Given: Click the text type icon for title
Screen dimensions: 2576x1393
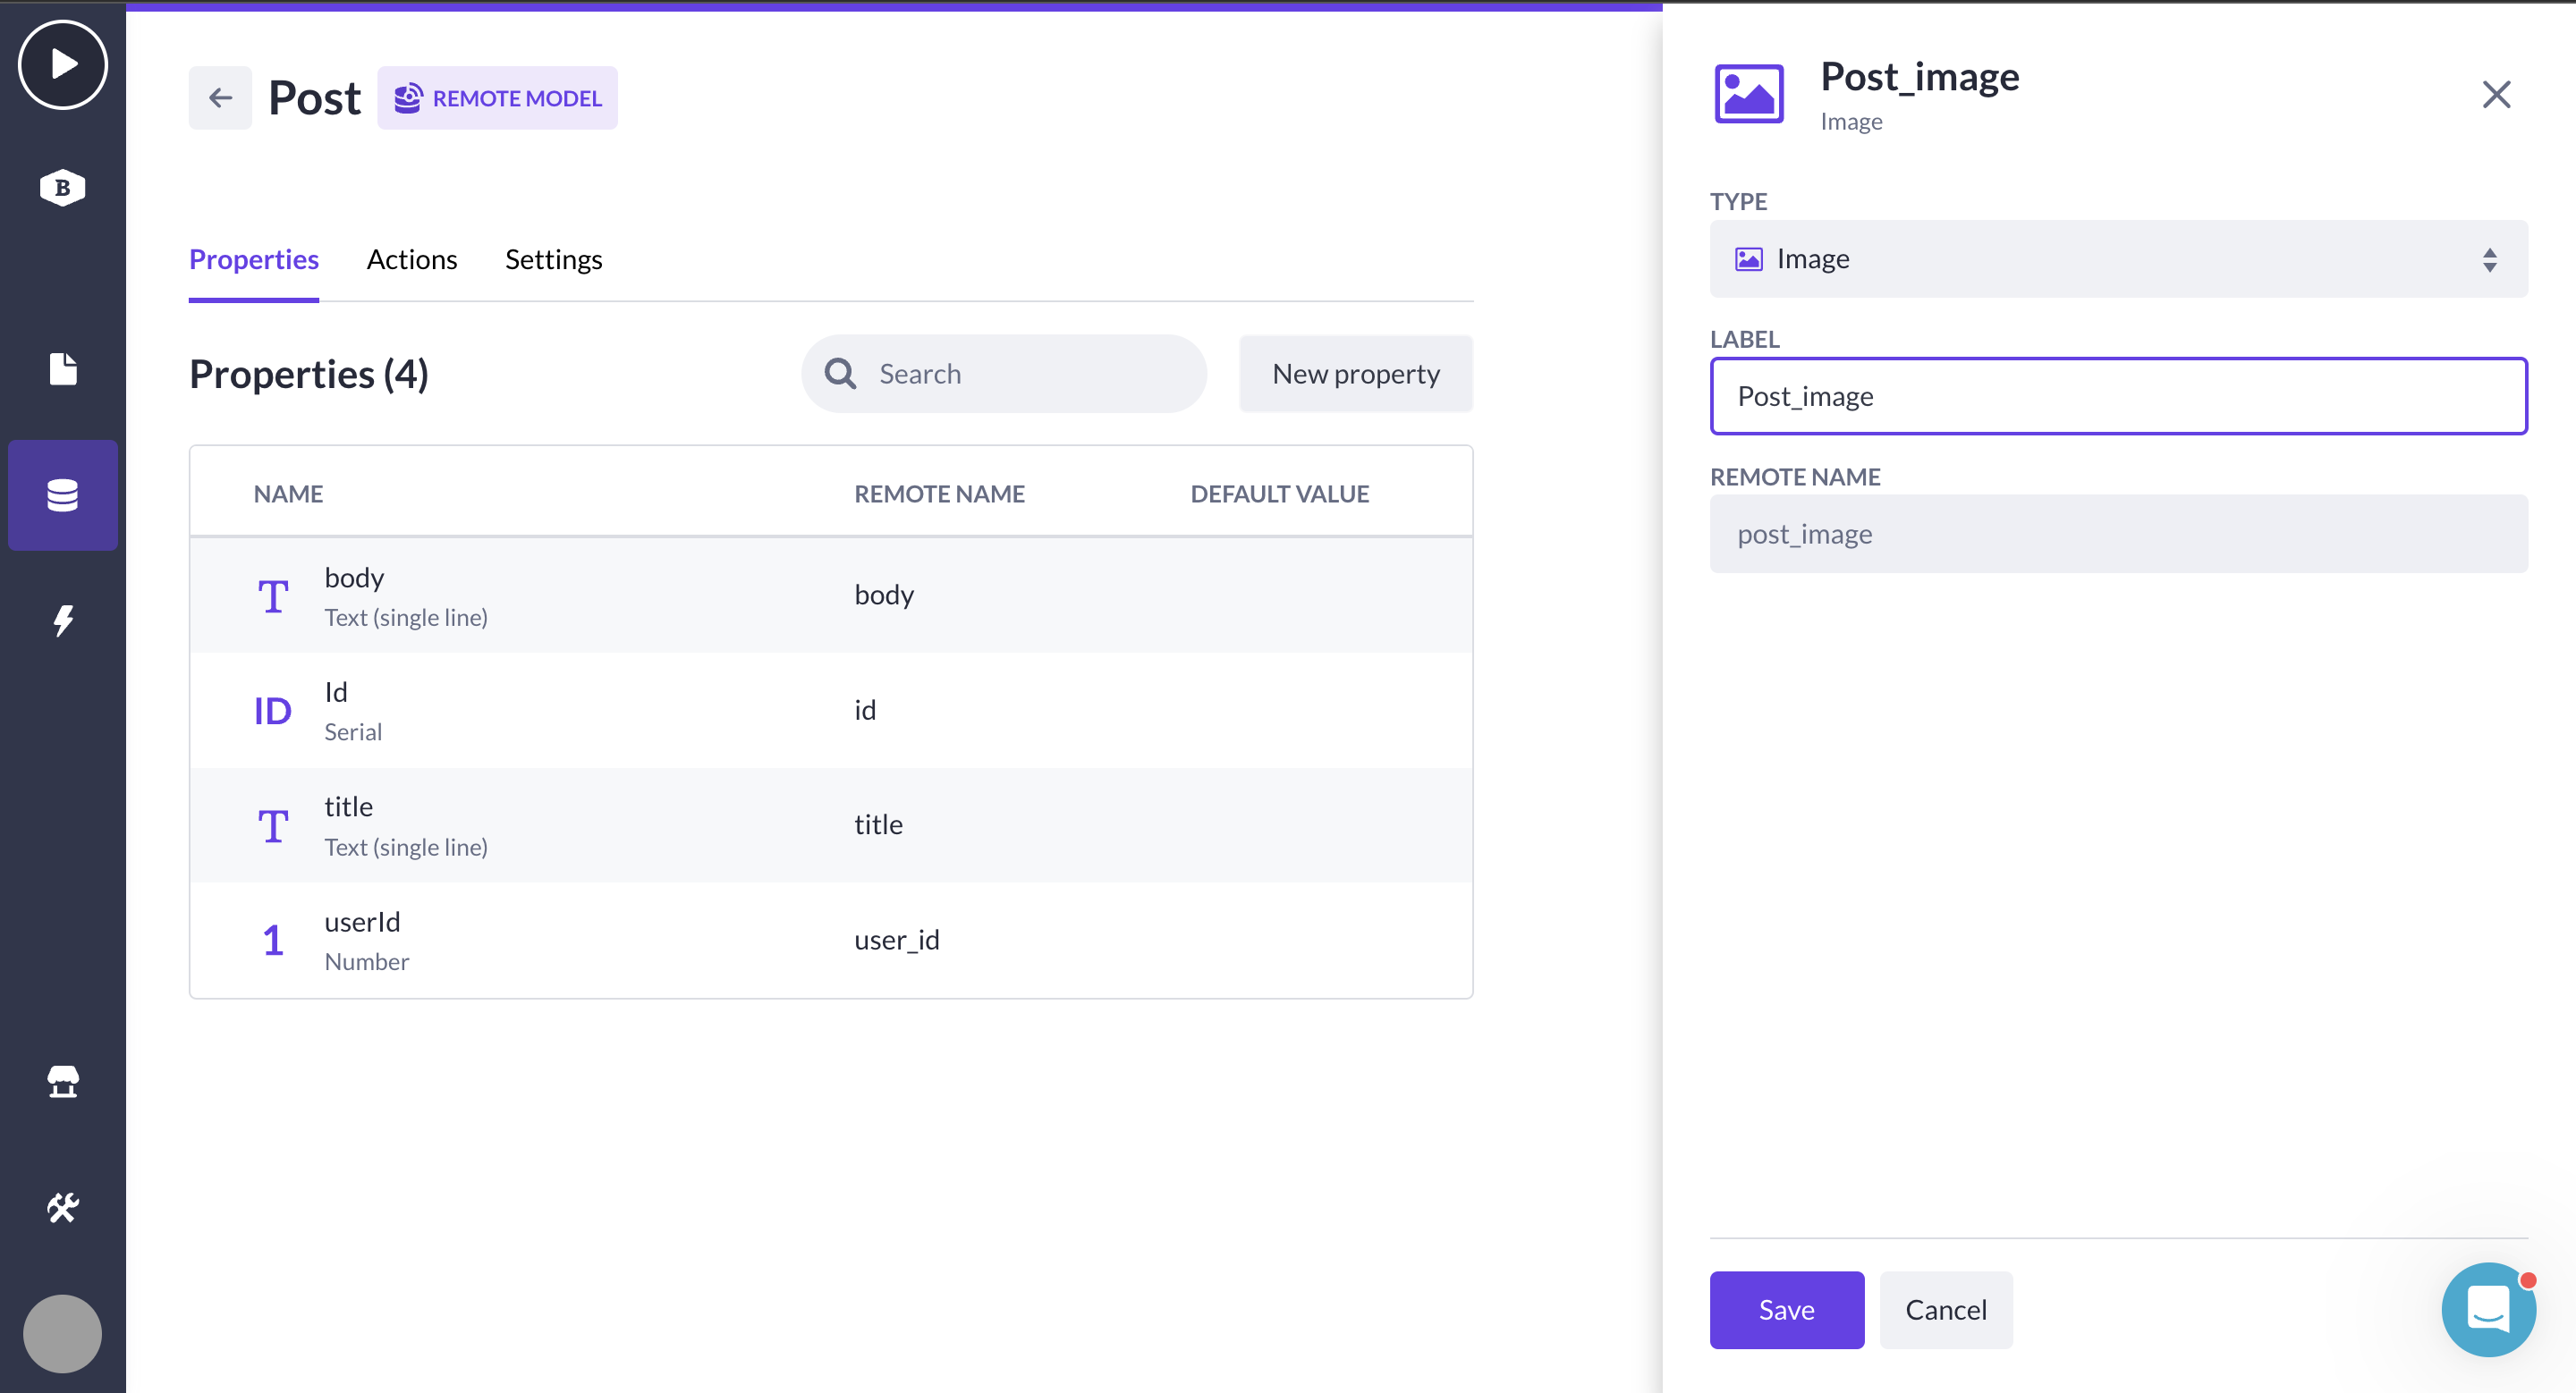Looking at the screenshot, I should click(273, 826).
